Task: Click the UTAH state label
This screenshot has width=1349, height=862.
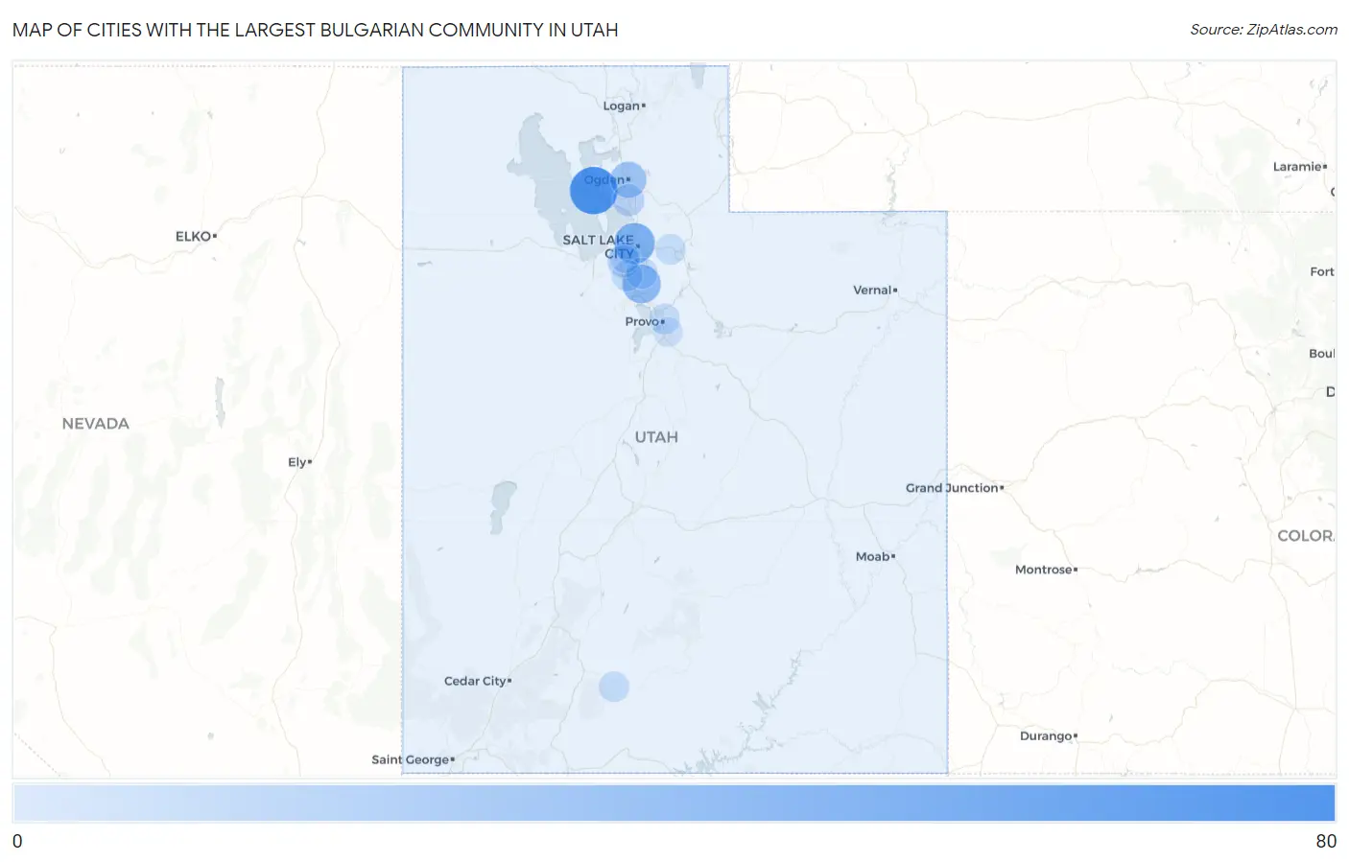Action: 656,437
